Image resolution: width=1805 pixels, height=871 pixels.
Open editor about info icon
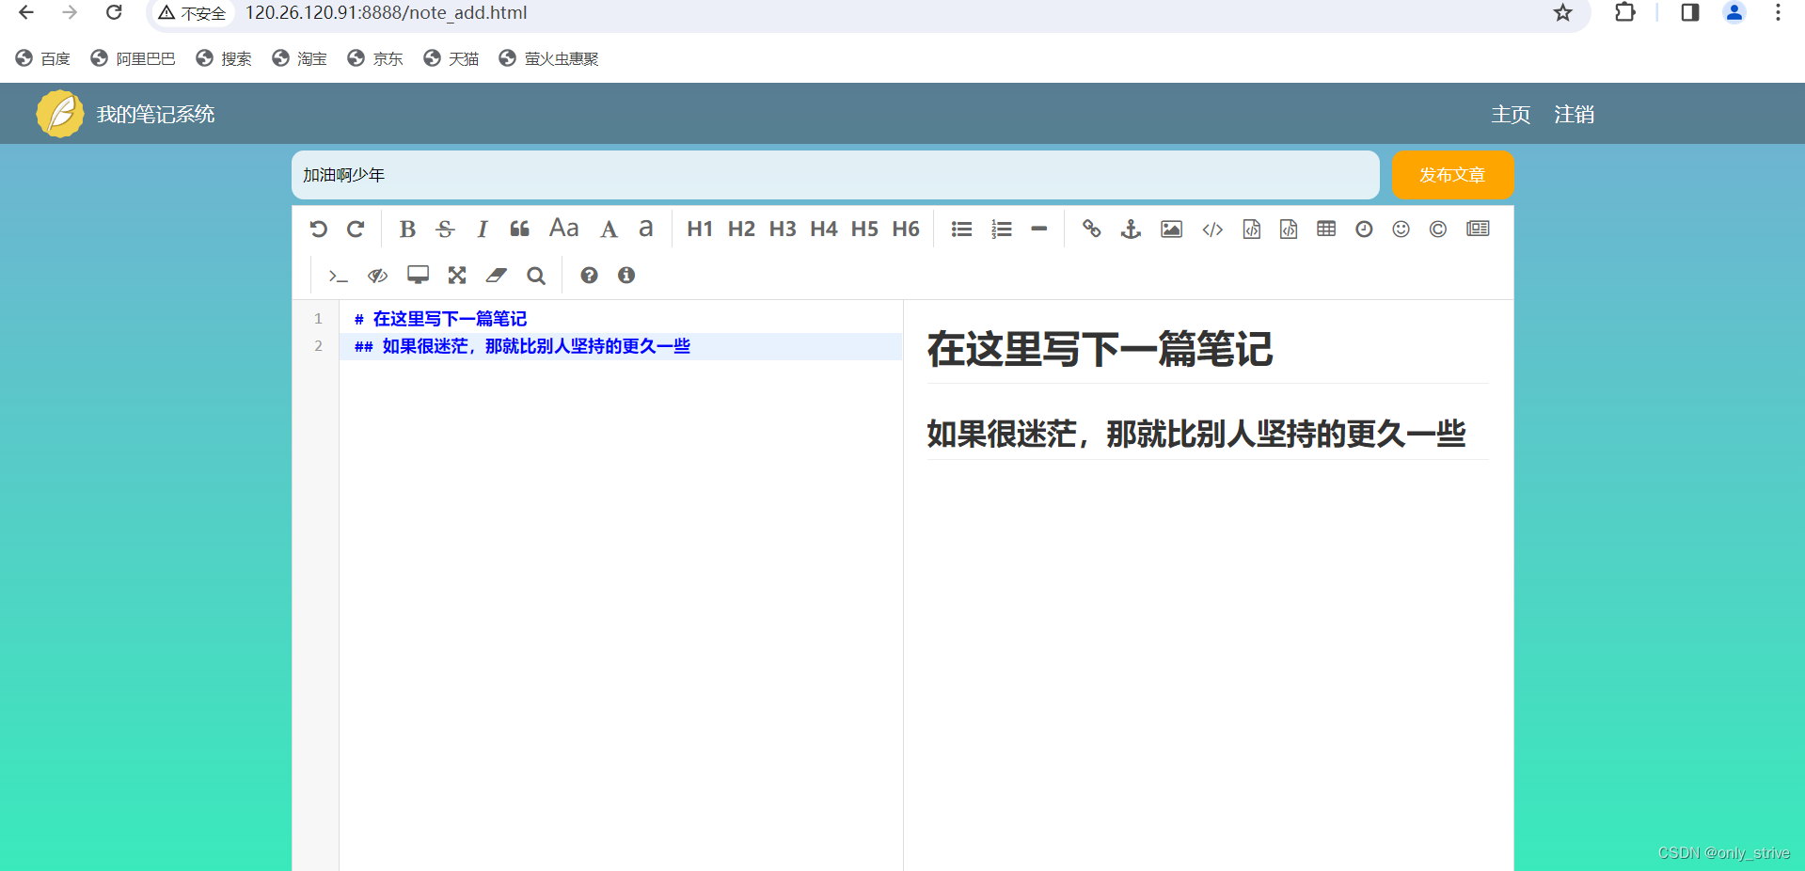coord(626,275)
